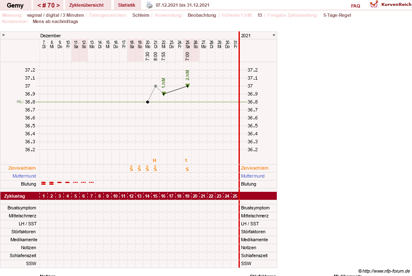Click the Gemy username heading
412x276 pixels.
coord(15,5)
